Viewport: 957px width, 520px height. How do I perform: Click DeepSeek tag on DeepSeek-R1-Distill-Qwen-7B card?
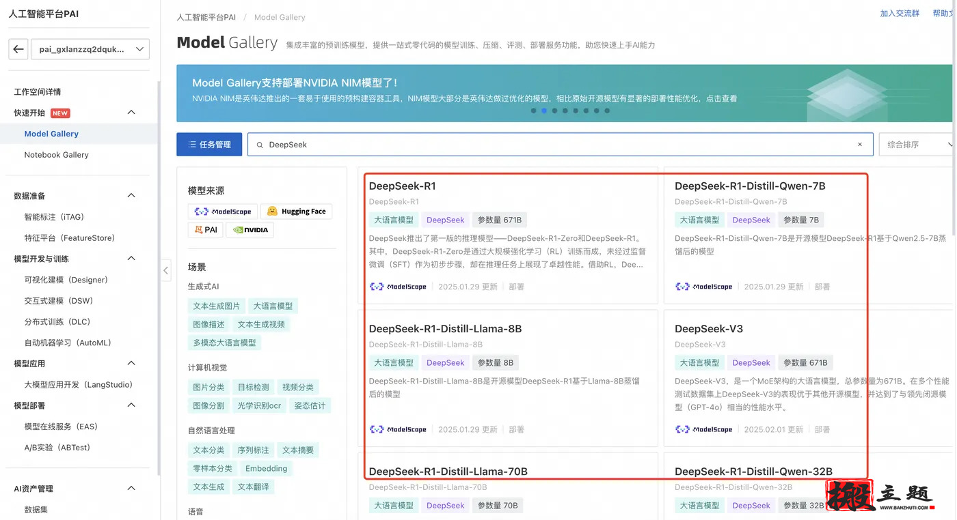751,220
